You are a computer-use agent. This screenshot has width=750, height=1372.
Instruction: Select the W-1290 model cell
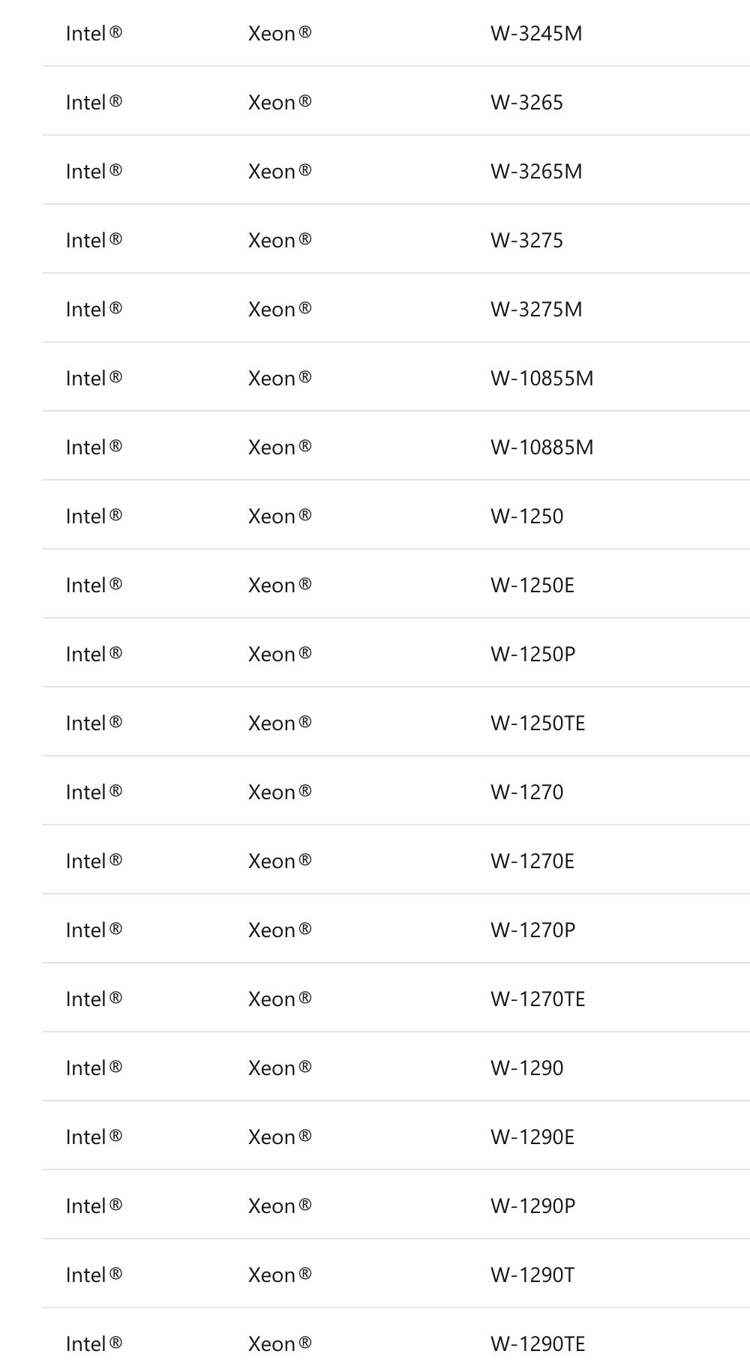click(526, 1068)
